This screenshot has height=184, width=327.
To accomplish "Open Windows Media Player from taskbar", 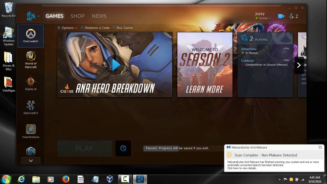I will 51,179.
